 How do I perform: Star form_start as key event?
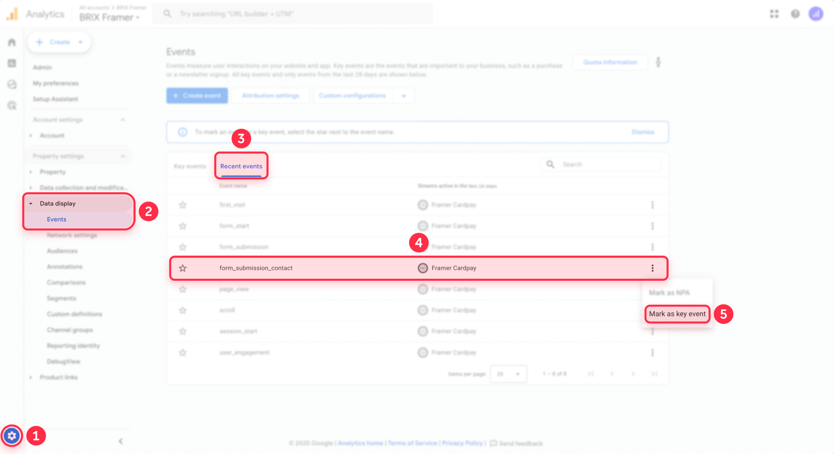(182, 226)
